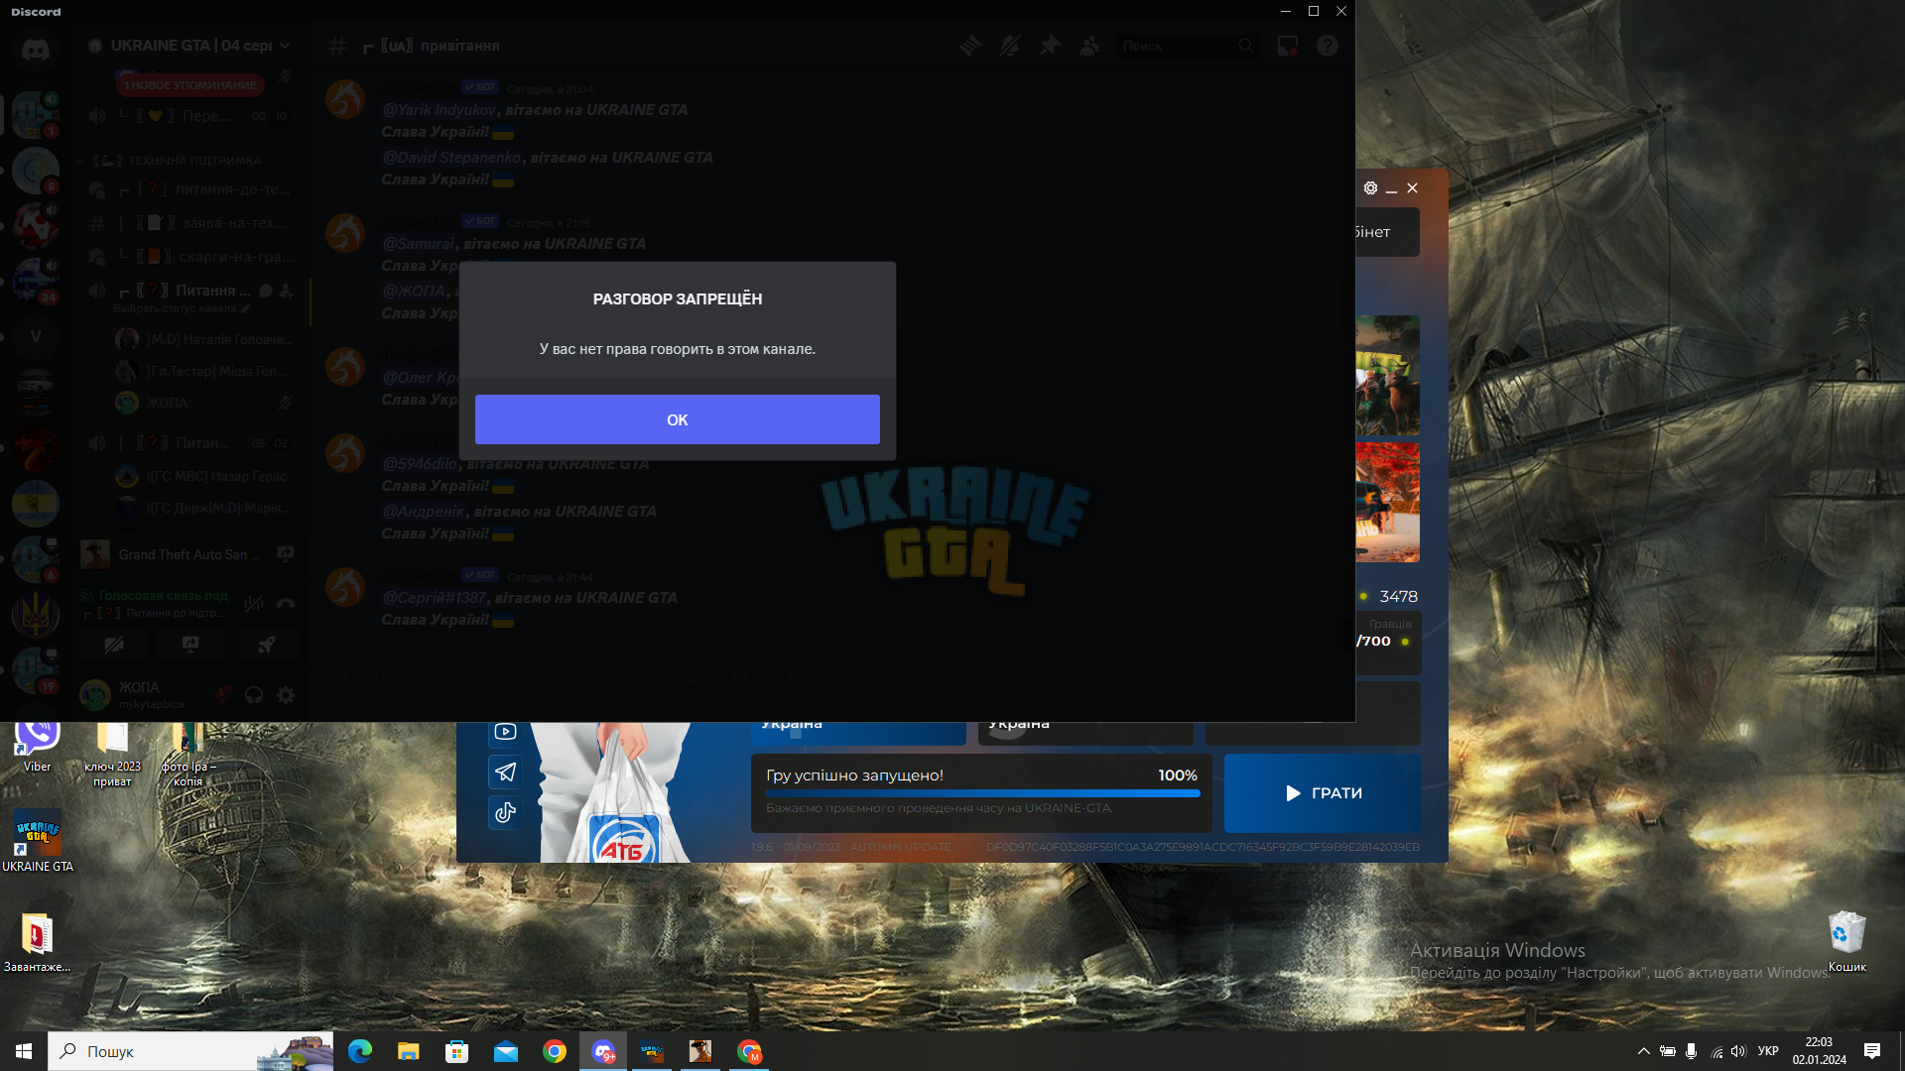Open the заява-на-тех... text channel

(x=190, y=223)
